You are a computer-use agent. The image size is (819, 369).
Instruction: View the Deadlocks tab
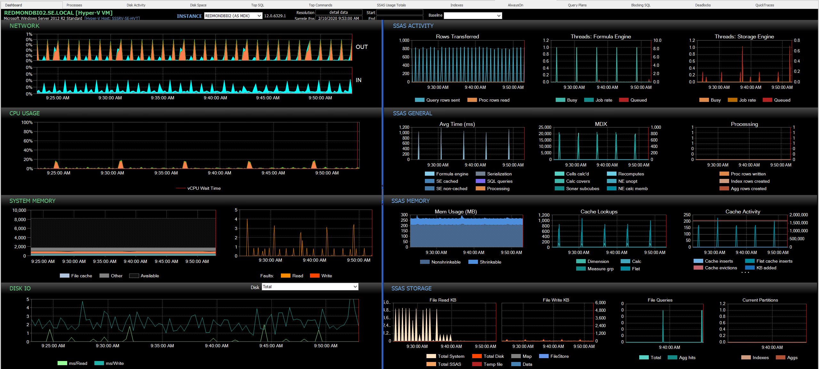703,5
